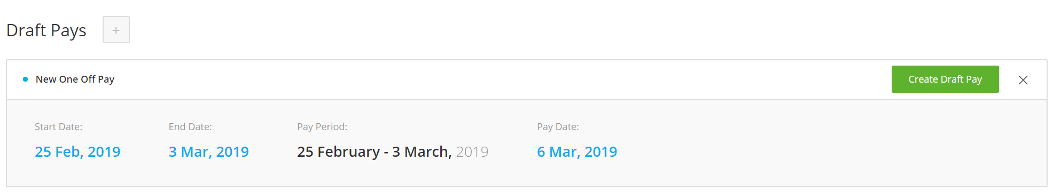The width and height of the screenshot is (1053, 192).
Task: Click the Pay Date label
Action: click(x=558, y=127)
